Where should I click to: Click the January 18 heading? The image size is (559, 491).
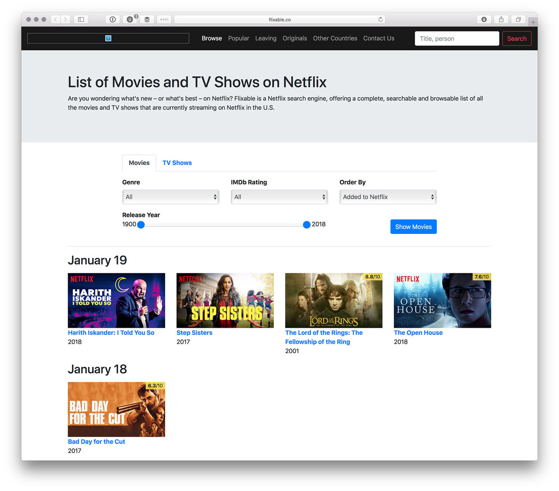point(97,369)
